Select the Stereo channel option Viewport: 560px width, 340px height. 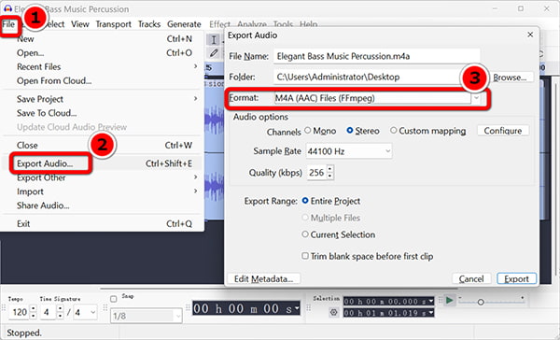click(350, 131)
